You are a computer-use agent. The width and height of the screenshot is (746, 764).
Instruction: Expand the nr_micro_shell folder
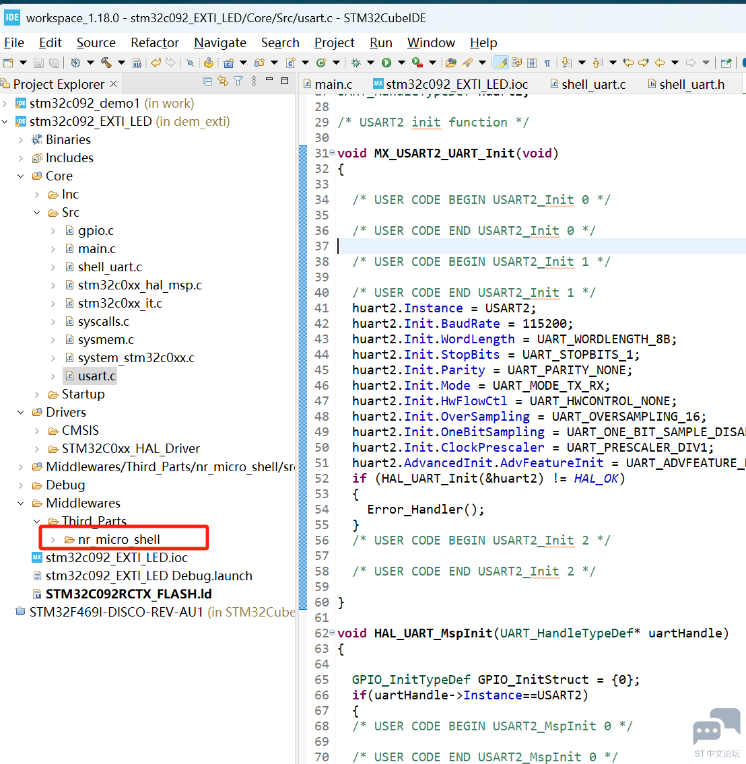53,540
